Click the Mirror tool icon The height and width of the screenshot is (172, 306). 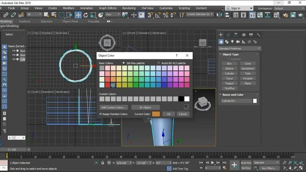[x=219, y=15]
